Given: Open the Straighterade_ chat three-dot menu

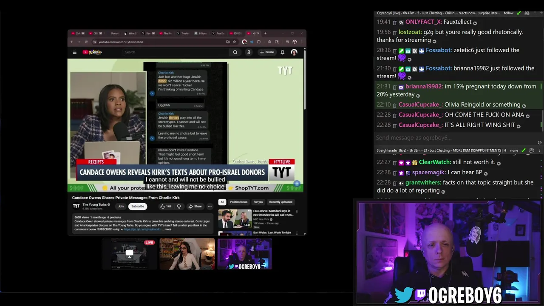Looking at the screenshot, I should [539, 150].
